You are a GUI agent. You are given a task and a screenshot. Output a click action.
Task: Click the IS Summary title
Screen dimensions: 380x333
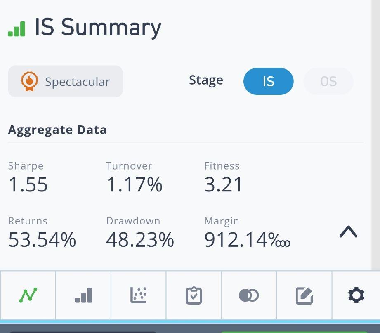98,27
